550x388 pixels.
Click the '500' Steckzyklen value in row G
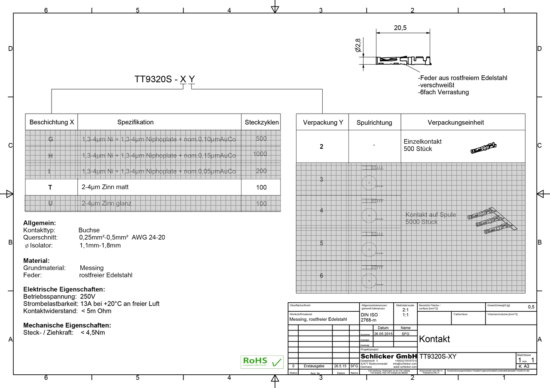click(x=261, y=138)
